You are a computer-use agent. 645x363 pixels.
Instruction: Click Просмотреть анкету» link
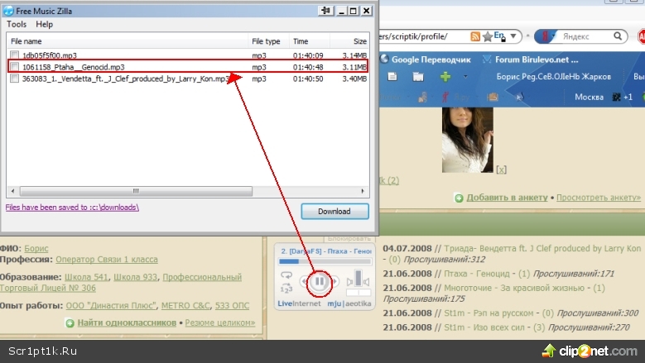click(x=599, y=198)
